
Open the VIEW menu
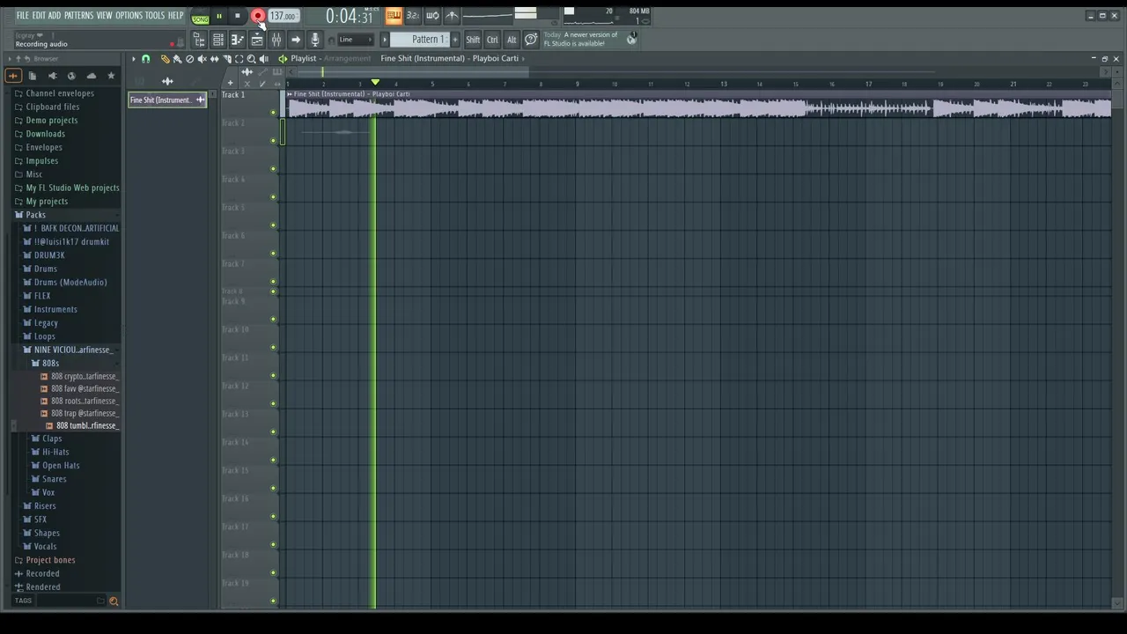pyautogui.click(x=105, y=16)
